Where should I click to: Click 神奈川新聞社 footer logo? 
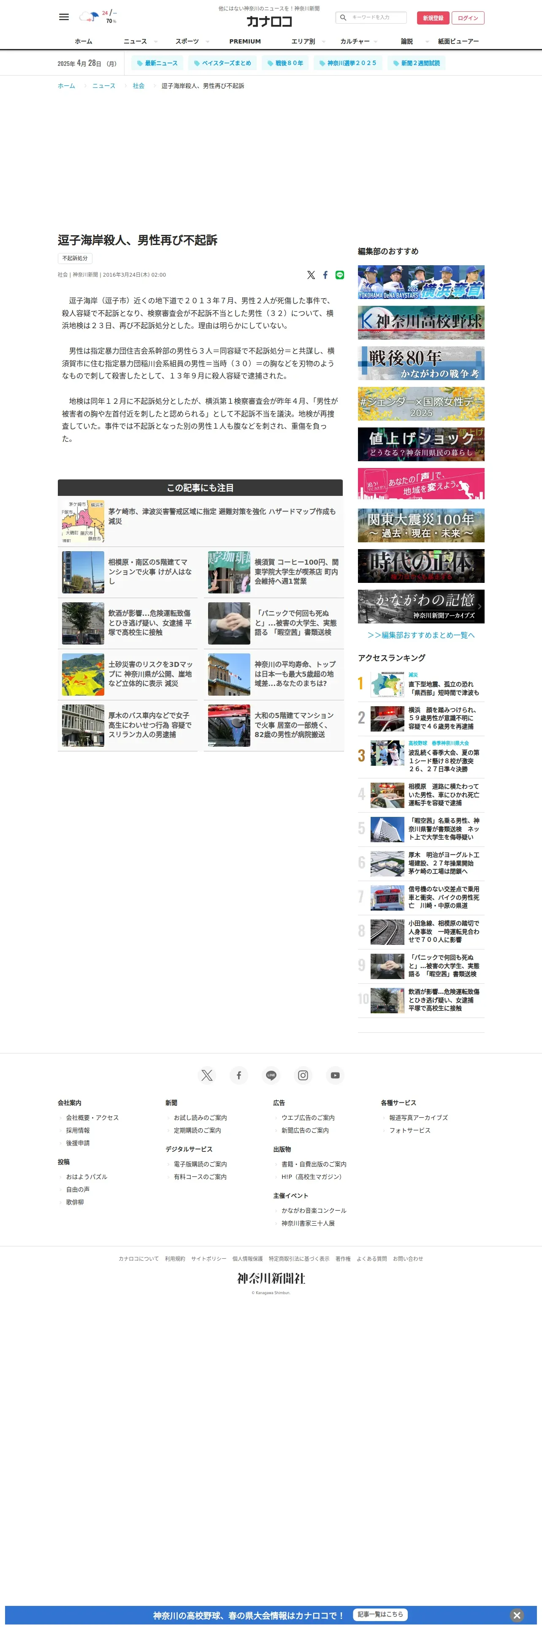[x=271, y=1279]
